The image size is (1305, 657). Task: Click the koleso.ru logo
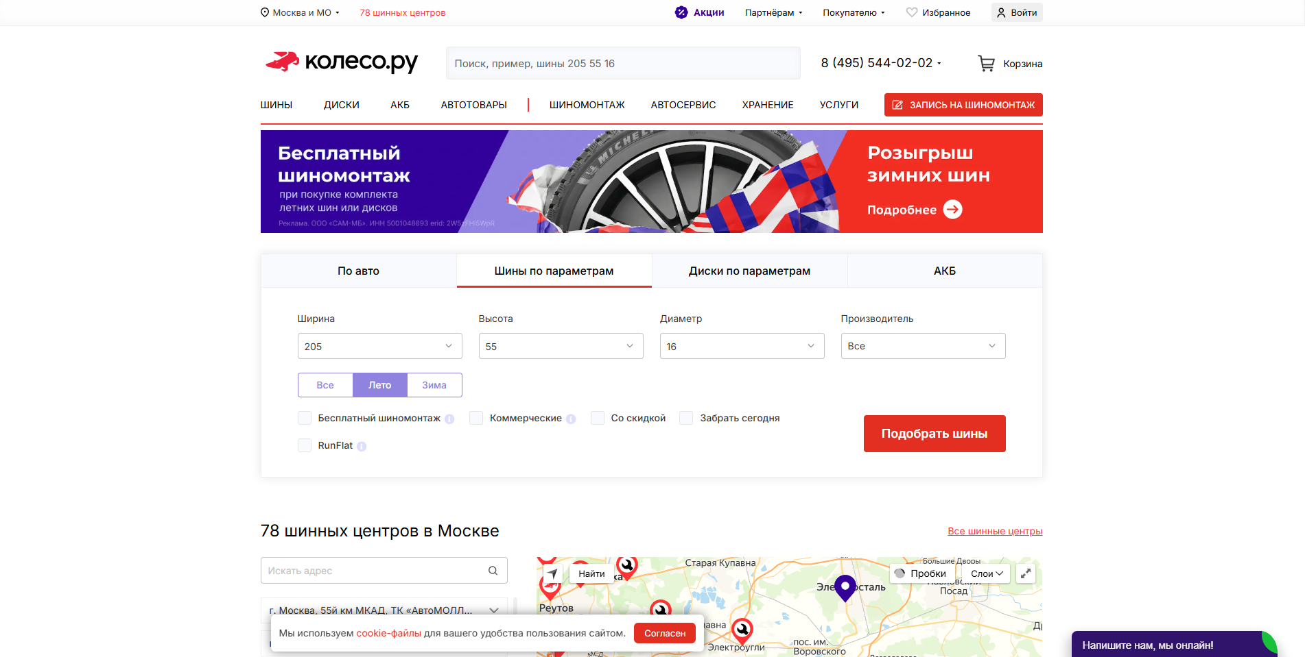(x=342, y=62)
